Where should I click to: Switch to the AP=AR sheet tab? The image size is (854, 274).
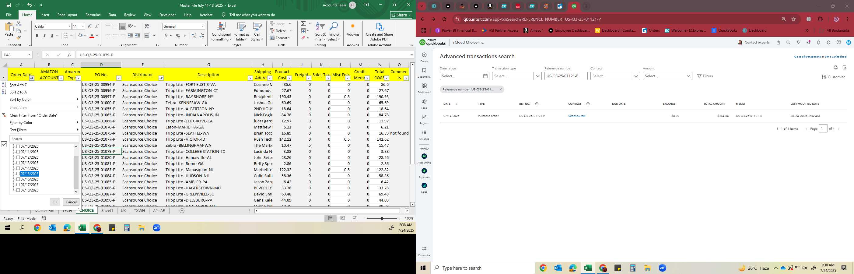tap(159, 211)
